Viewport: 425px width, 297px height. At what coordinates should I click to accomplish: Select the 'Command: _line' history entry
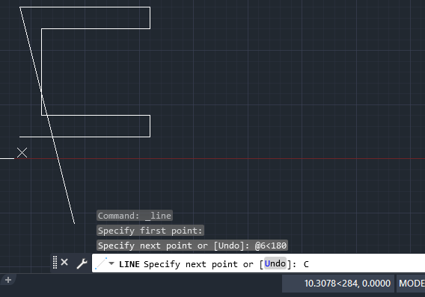tap(135, 216)
